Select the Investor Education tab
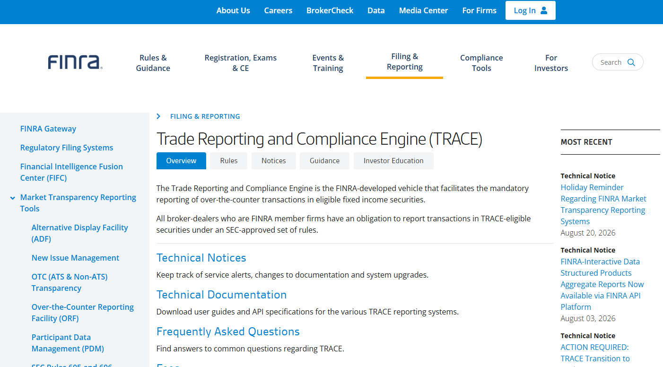 [393, 161]
